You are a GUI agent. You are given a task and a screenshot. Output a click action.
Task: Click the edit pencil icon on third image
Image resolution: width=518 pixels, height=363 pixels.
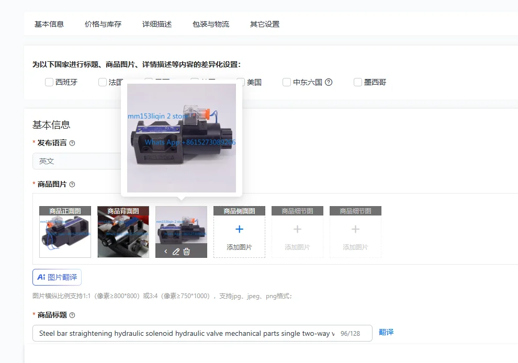tap(176, 252)
